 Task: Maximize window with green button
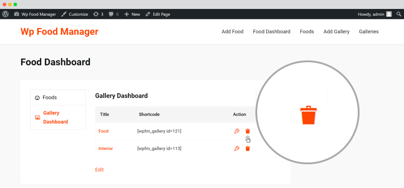tap(15, 4)
